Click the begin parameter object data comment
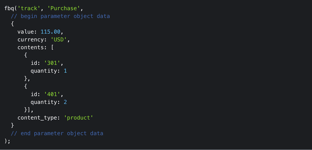Image resolution: width=312 pixels, height=150 pixels. pyautogui.click(x=60, y=16)
